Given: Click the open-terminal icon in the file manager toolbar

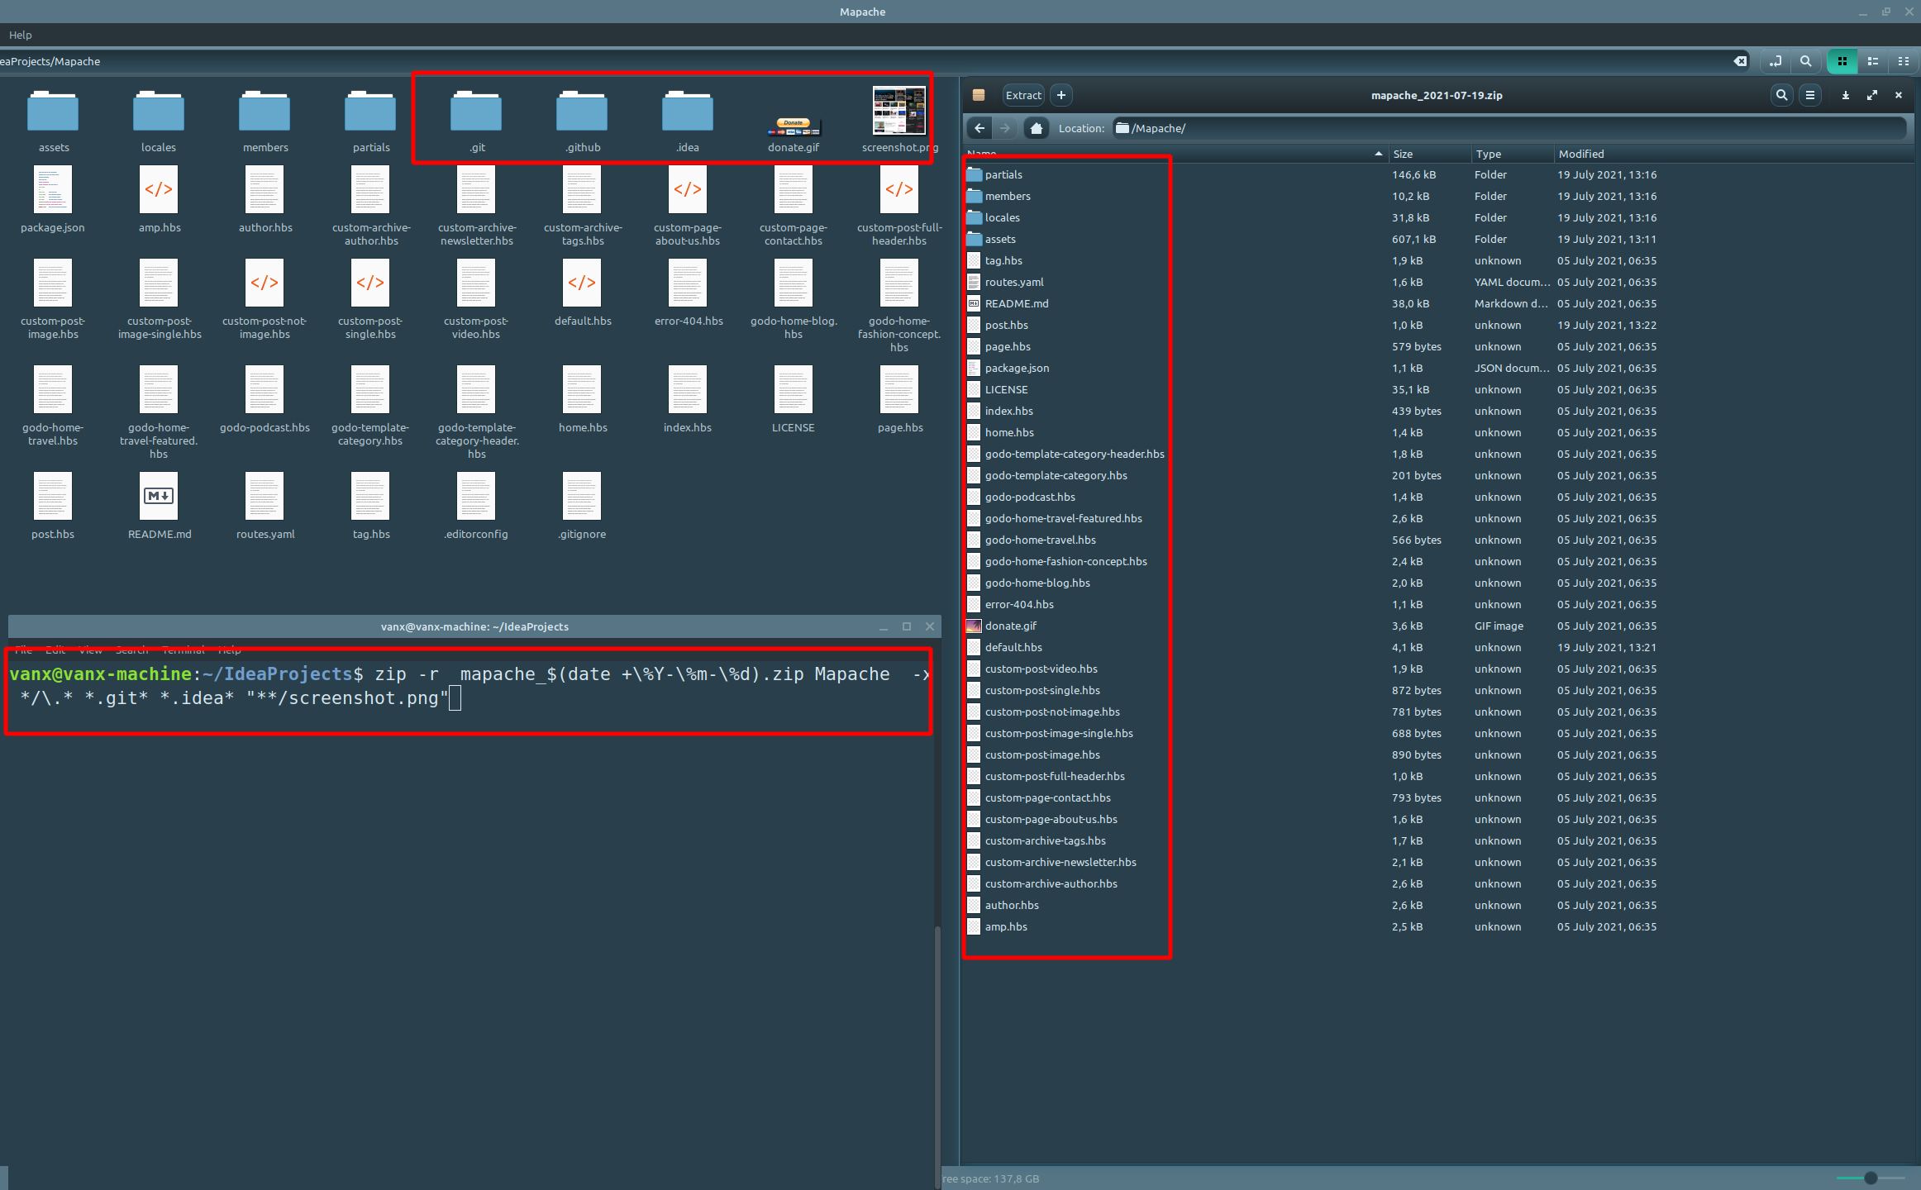Looking at the screenshot, I should pos(1775,61).
